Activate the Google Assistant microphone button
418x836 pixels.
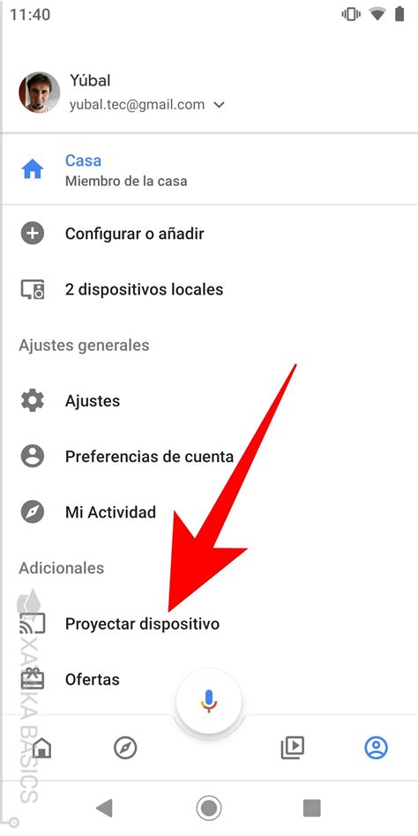point(209,701)
